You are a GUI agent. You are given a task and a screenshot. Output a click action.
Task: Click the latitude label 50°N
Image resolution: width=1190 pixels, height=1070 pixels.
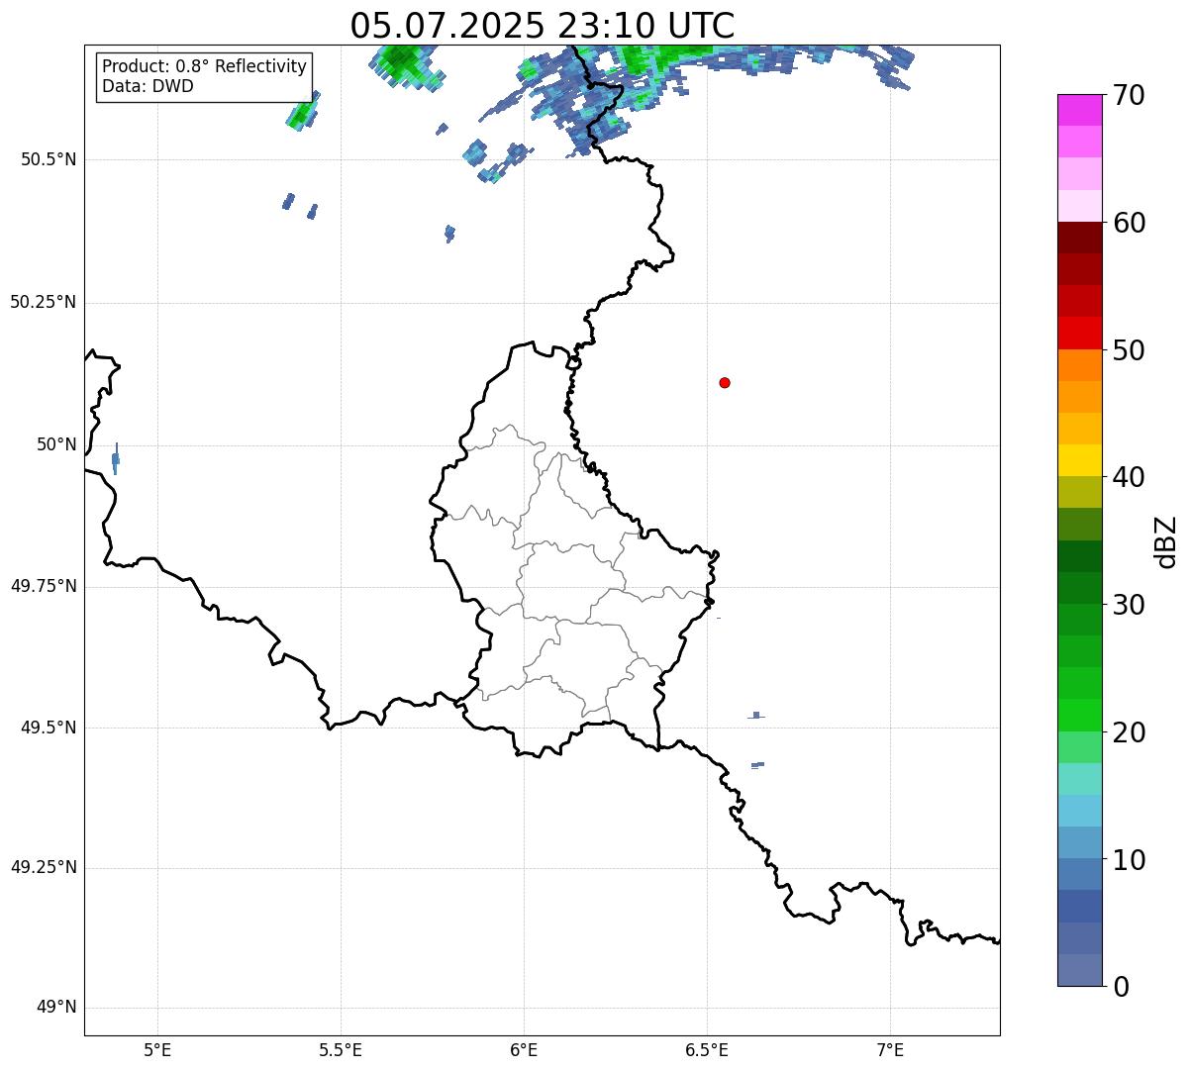coord(57,444)
